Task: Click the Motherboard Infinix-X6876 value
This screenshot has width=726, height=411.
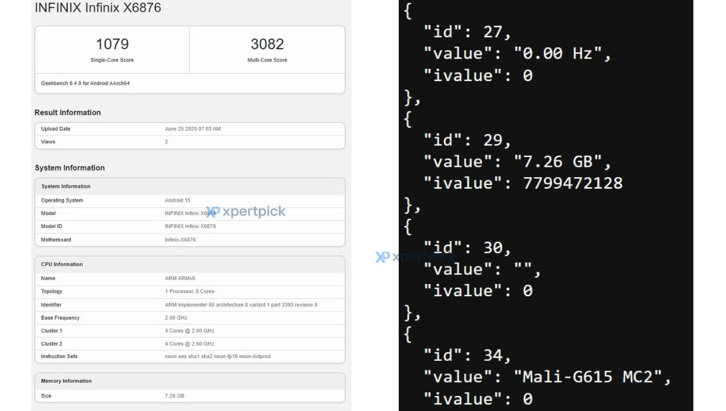Action: [x=180, y=240]
